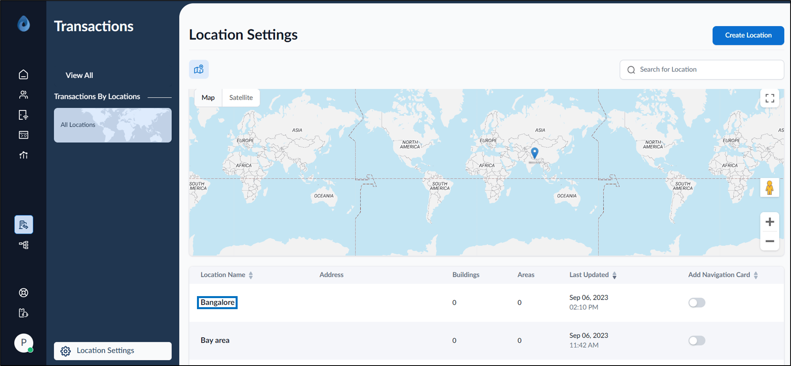Click the Create Location button
Image resolution: width=791 pixels, height=366 pixels.
point(748,35)
